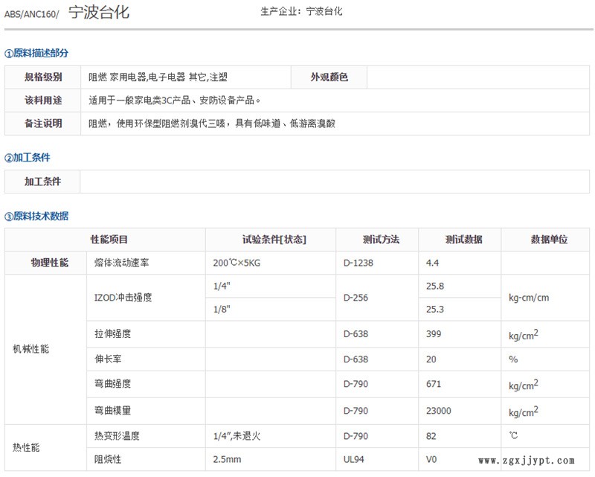Click the flexural strength value "671"
Image resolution: width=595 pixels, height=477 pixels.
coord(434,384)
